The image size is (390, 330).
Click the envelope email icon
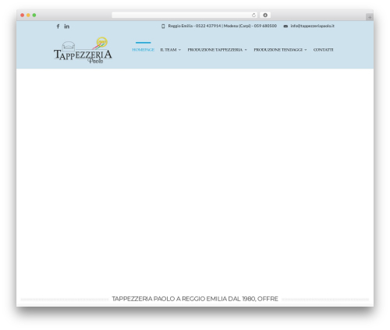[285, 26]
